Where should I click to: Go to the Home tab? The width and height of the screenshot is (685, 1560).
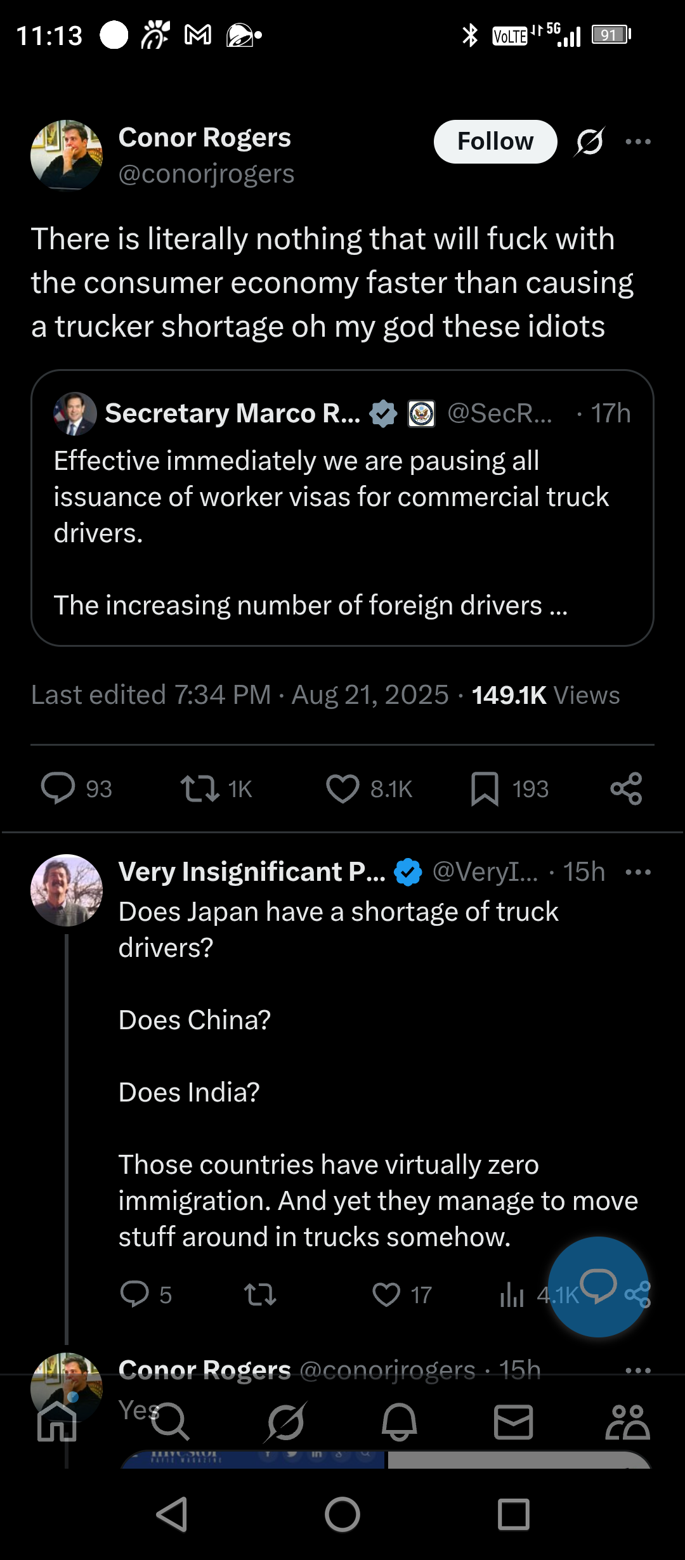point(57,1422)
